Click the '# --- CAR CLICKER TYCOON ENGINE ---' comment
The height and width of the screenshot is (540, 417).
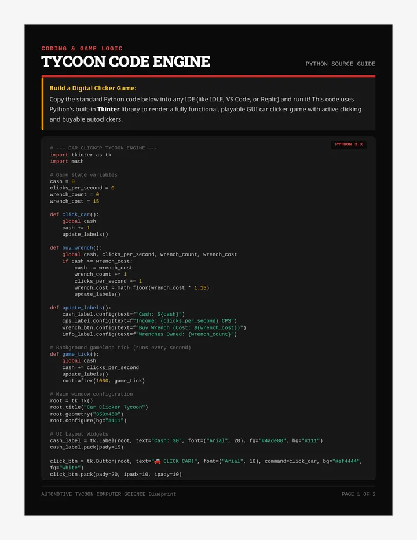pos(103,148)
